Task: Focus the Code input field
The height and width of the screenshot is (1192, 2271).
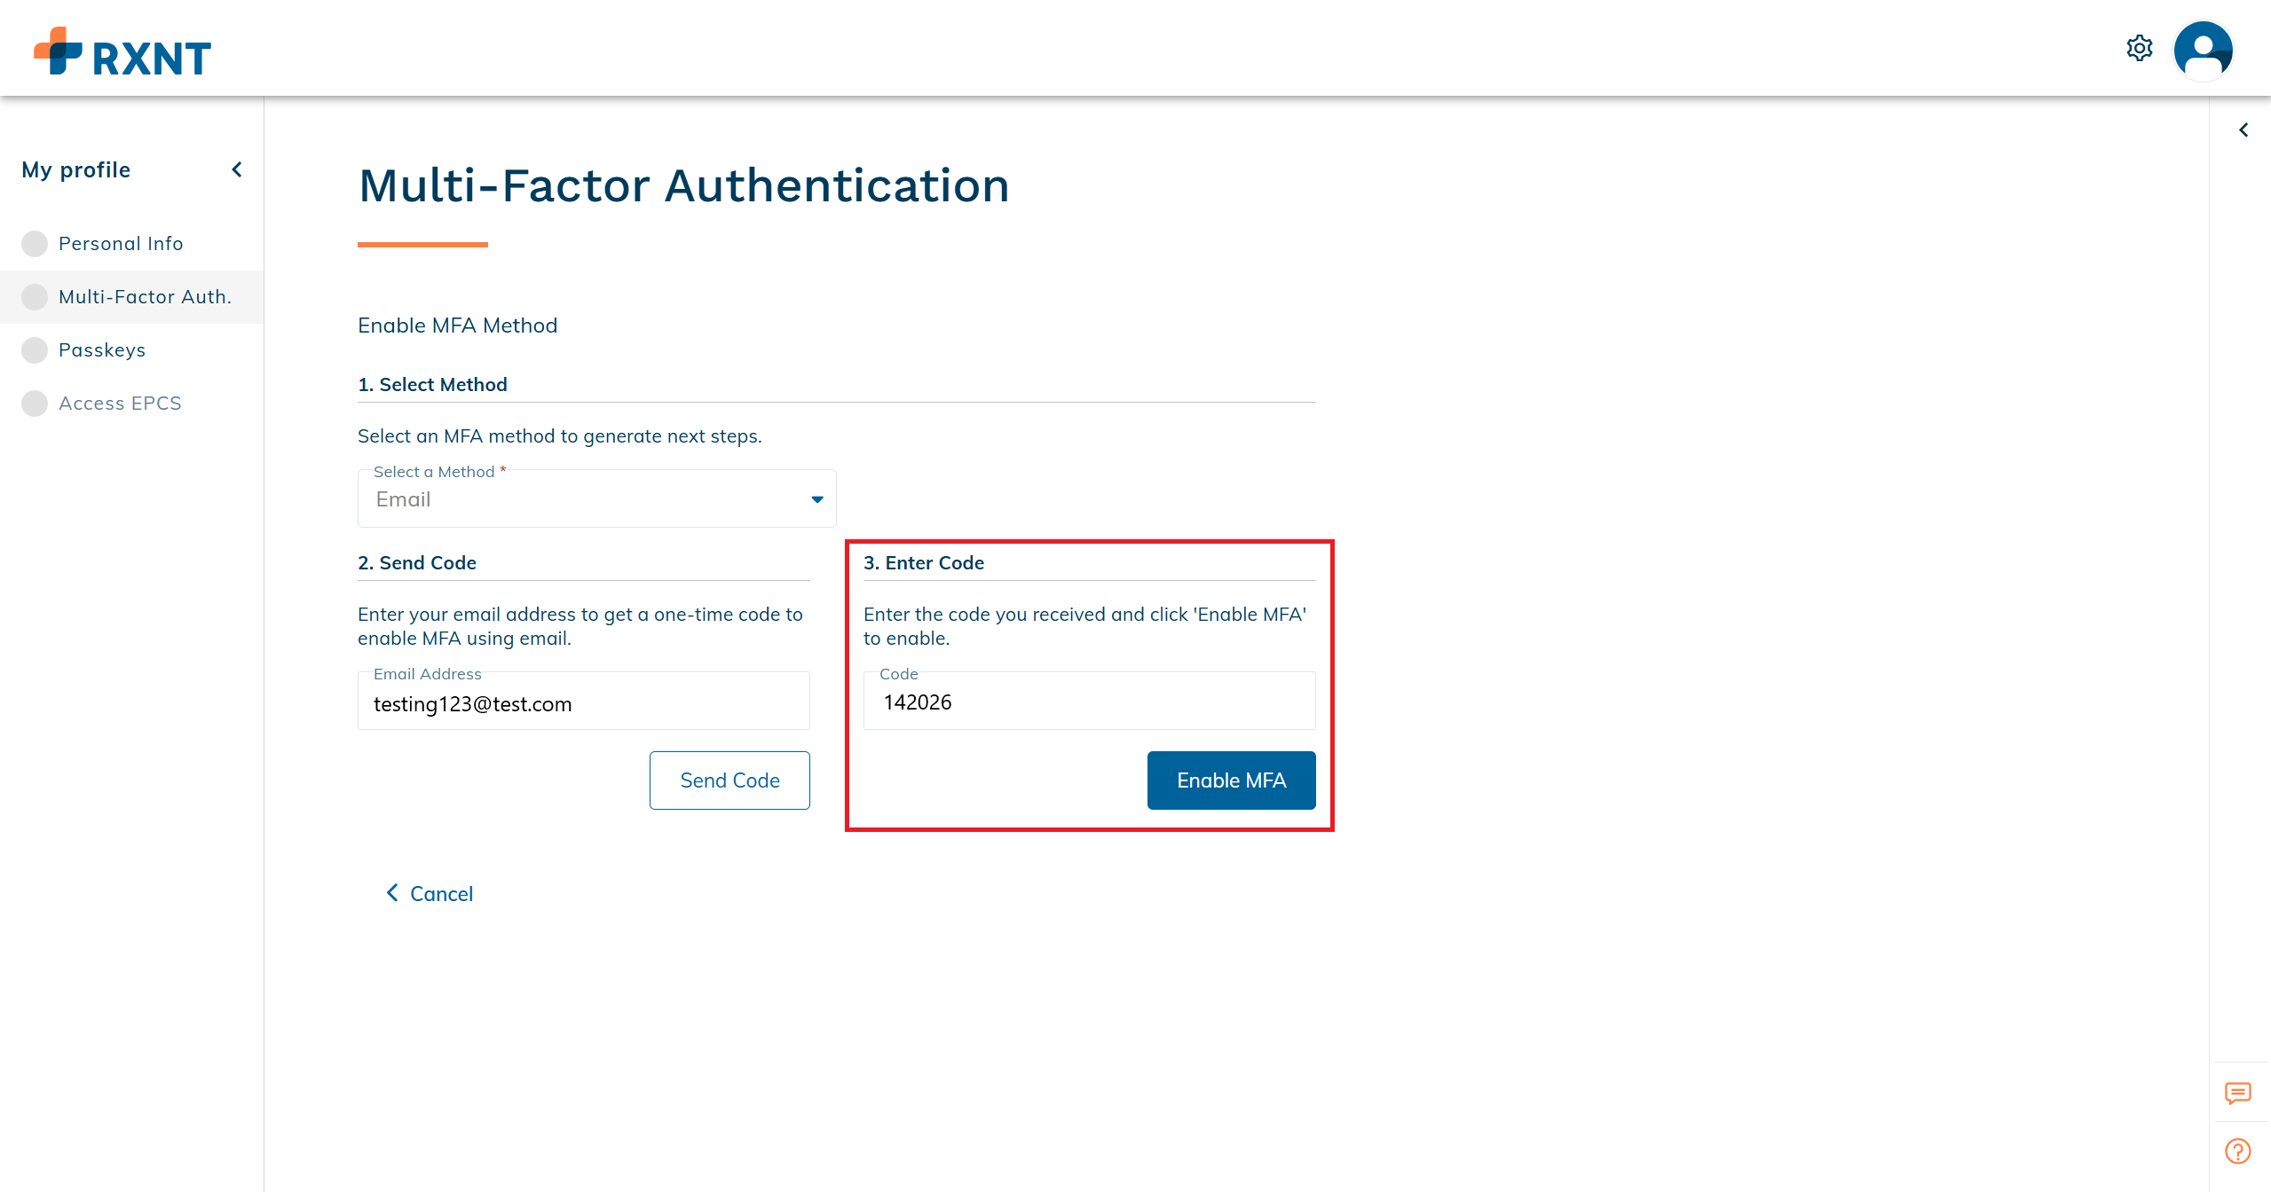Action: [x=1089, y=702]
